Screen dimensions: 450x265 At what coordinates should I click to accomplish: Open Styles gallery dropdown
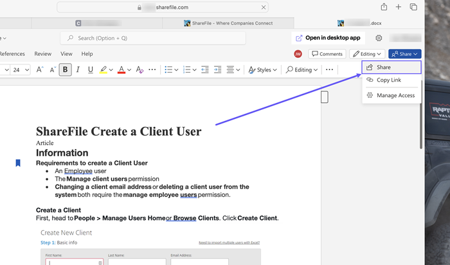[262, 69]
